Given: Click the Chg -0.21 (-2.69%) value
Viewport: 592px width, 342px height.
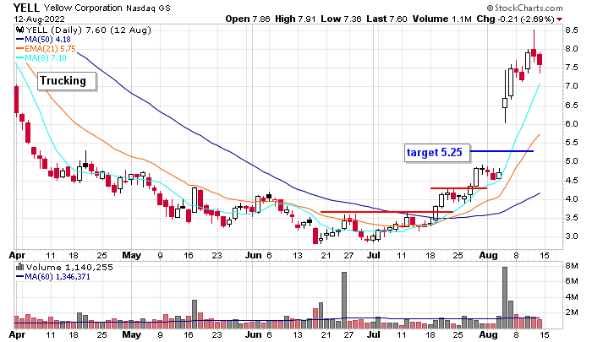Looking at the screenshot, I should coord(515,19).
